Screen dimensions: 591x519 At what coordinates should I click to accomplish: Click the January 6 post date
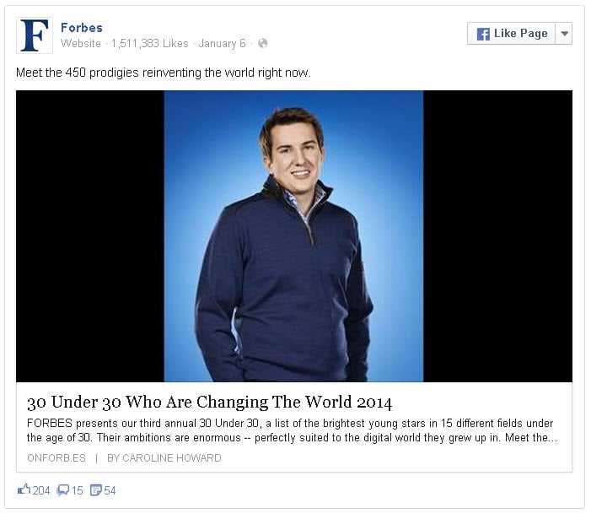222,43
